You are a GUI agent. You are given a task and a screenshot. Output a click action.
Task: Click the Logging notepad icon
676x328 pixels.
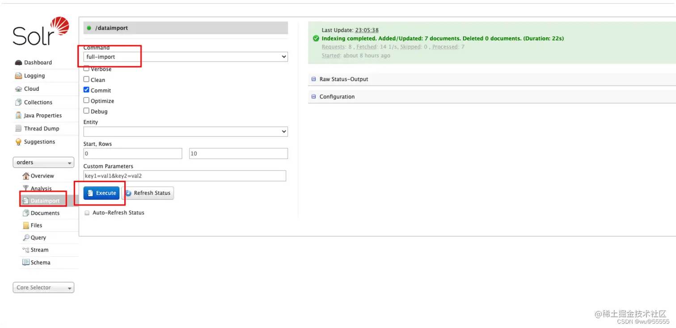pos(18,76)
